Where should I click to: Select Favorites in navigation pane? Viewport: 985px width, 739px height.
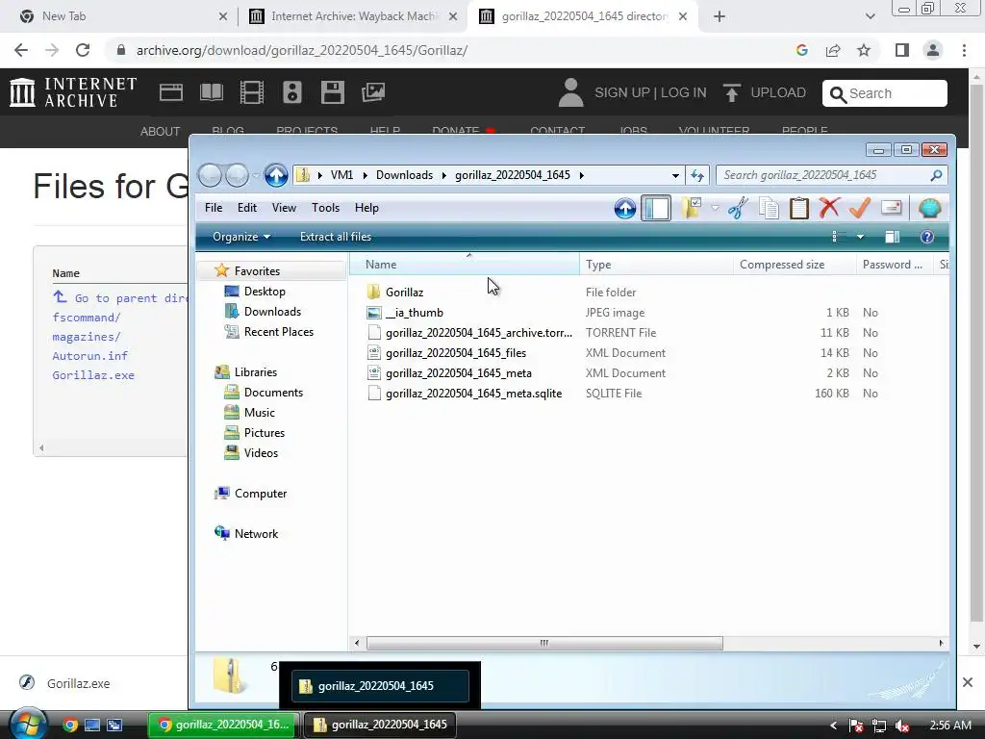click(x=257, y=270)
